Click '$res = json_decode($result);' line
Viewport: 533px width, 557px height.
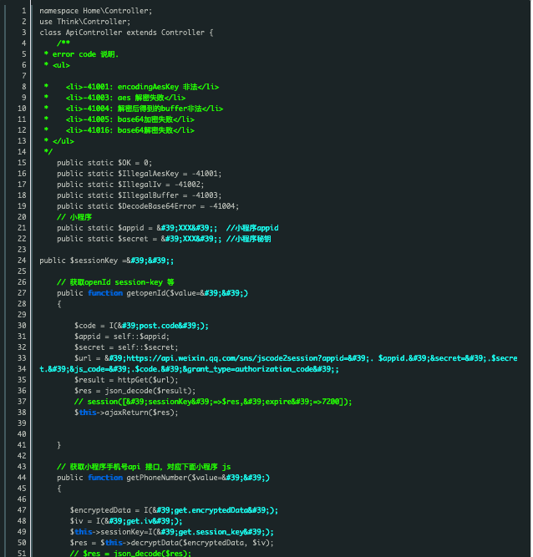(x=135, y=390)
